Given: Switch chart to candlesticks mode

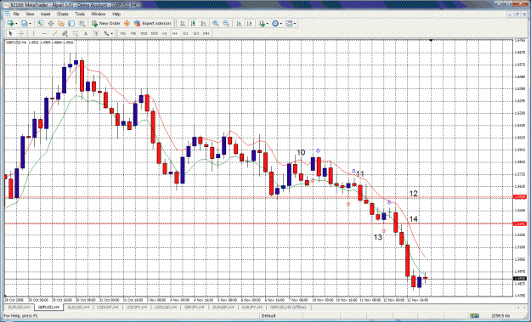Looking at the screenshot, I should [193, 23].
